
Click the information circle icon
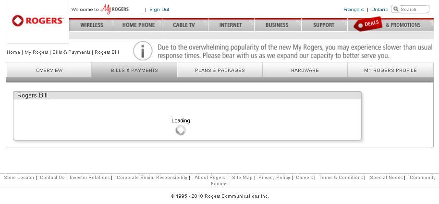143,51
